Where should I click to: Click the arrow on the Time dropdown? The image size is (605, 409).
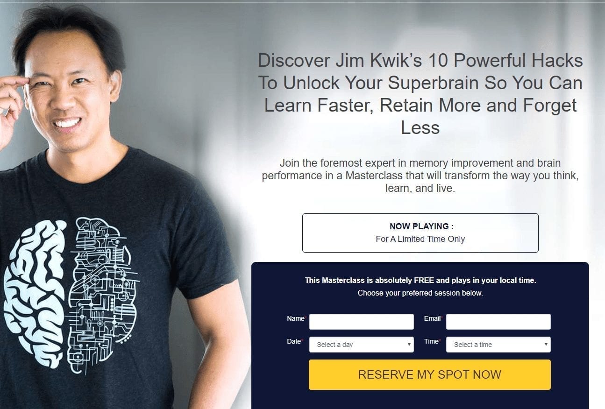pos(546,345)
